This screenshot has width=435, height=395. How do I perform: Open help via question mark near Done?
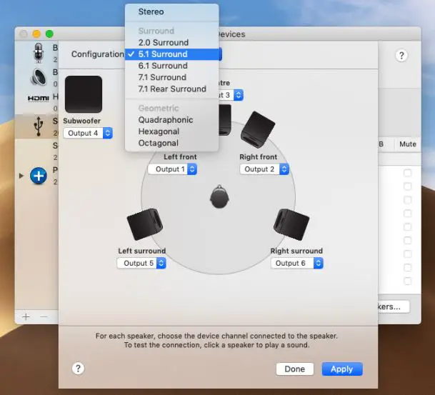click(78, 369)
